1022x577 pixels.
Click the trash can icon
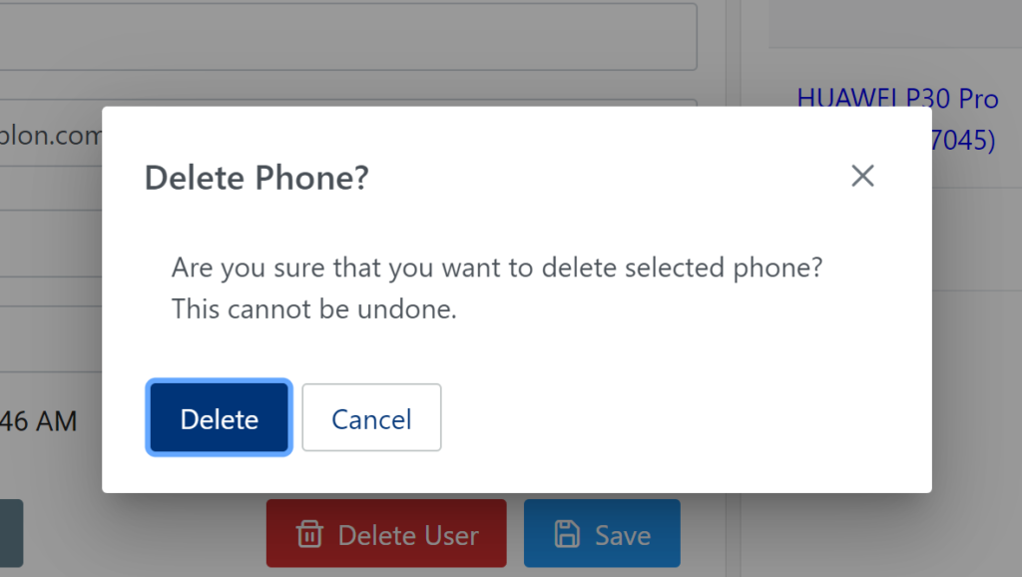310,535
